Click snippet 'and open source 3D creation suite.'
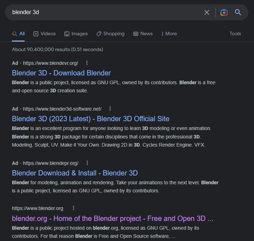The width and height of the screenshot is (254, 241). [50, 91]
